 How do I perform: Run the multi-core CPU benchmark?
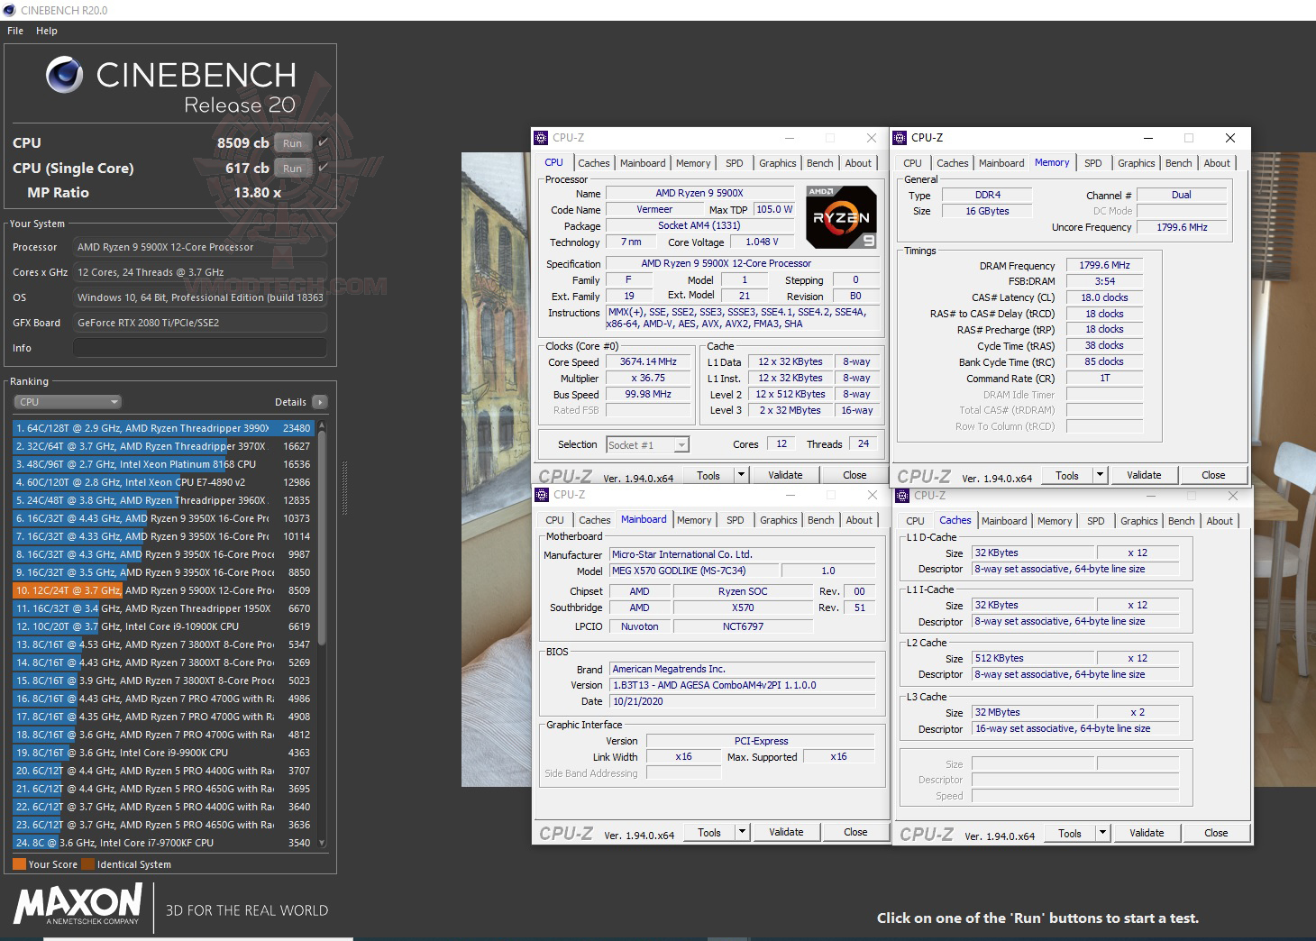click(293, 143)
